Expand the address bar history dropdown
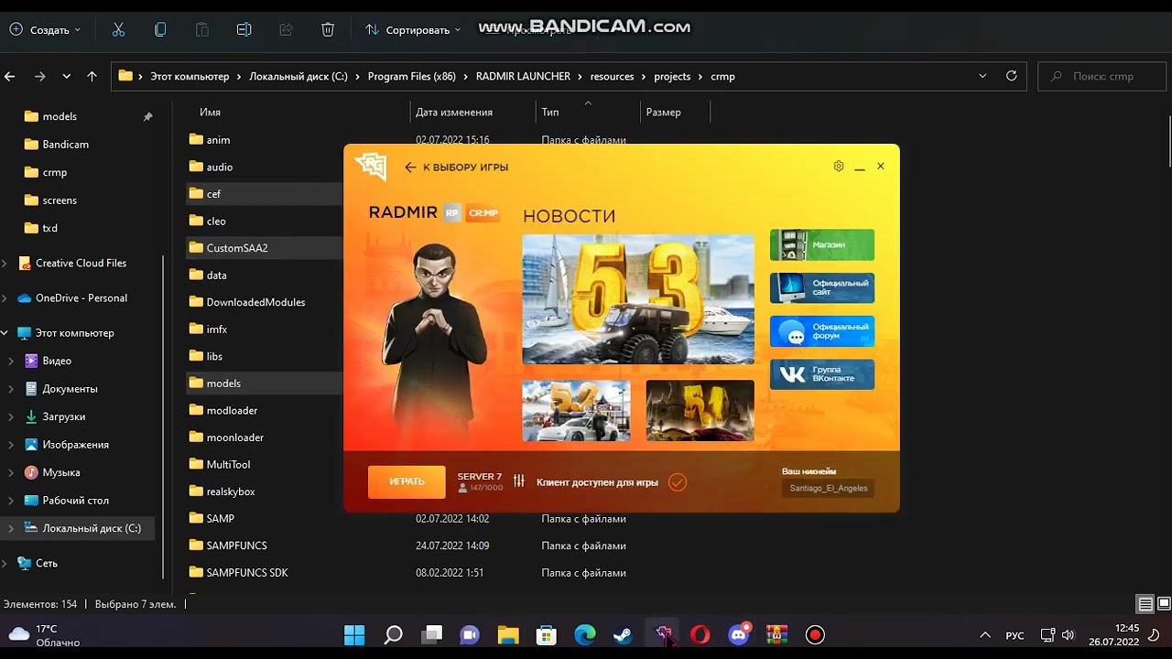Screen dimensions: 1172x659 (x=982, y=76)
